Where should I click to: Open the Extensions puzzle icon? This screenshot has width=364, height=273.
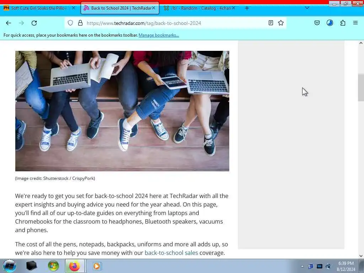343,23
